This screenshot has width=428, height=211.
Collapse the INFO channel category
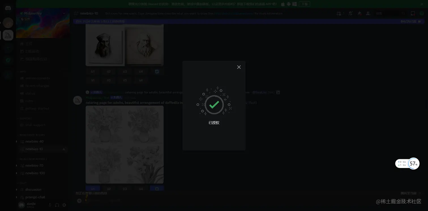pyautogui.click(x=23, y=72)
